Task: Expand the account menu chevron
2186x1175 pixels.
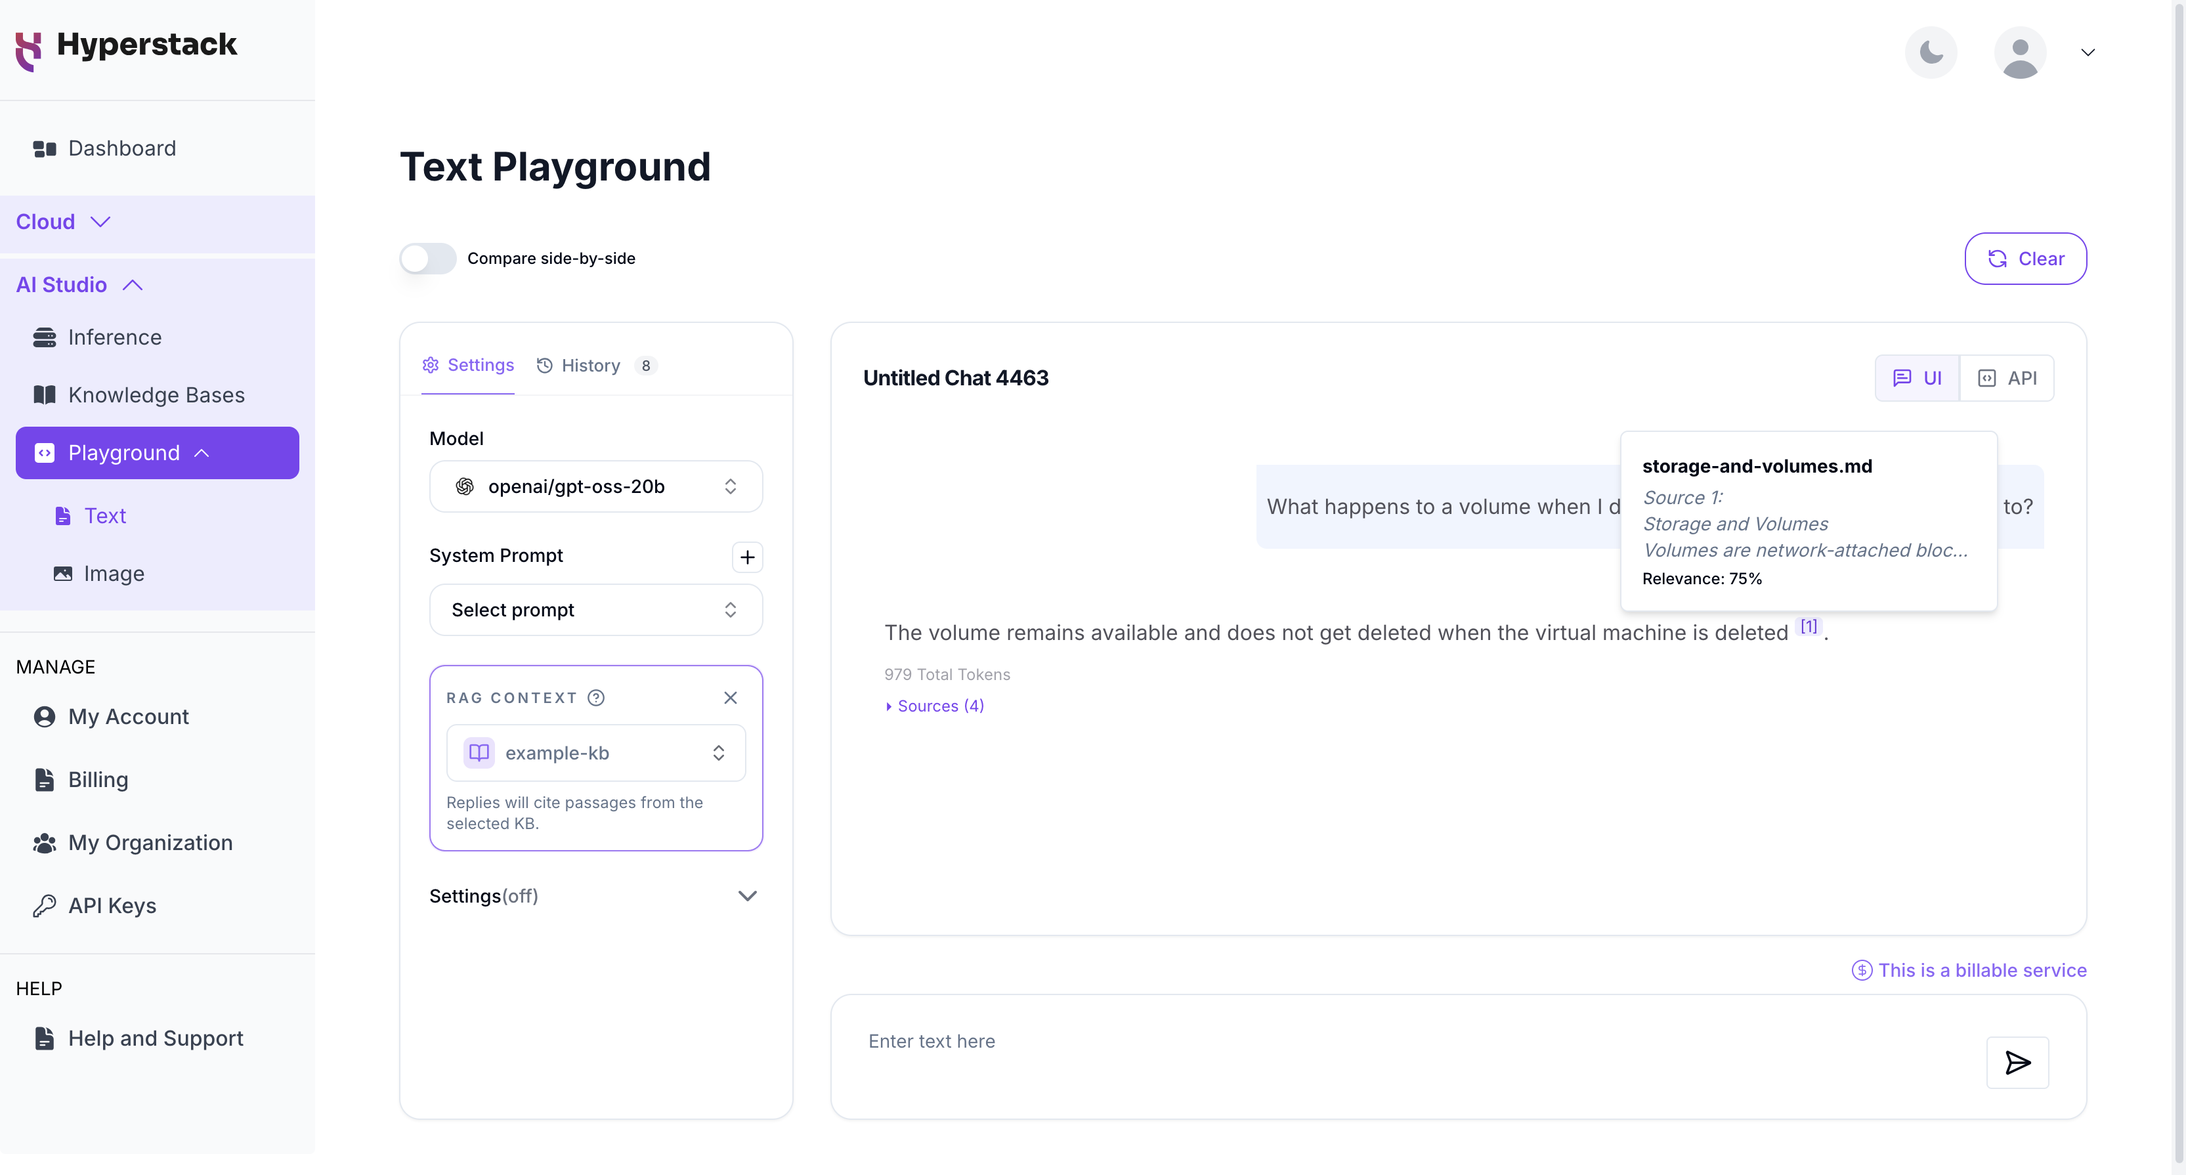Action: pyautogui.click(x=2088, y=53)
